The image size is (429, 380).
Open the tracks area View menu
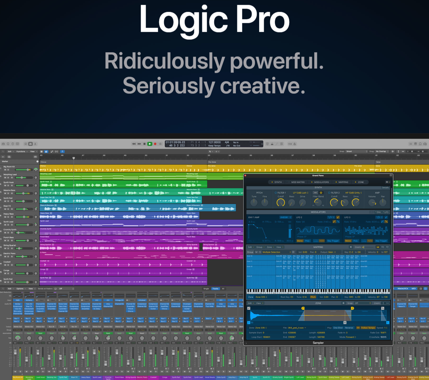pos(33,151)
